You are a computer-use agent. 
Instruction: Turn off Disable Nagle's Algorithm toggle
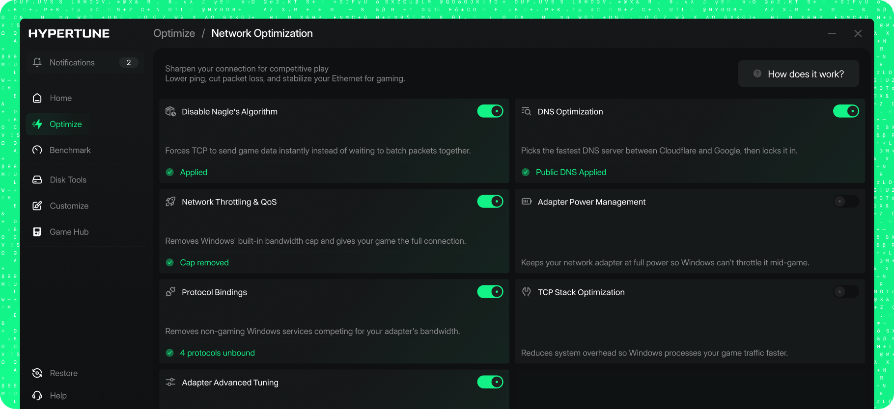pos(490,111)
